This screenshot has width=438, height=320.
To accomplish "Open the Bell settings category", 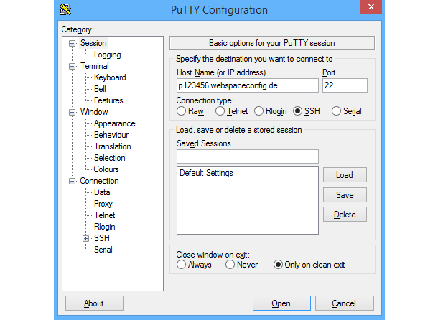I will click(x=100, y=89).
